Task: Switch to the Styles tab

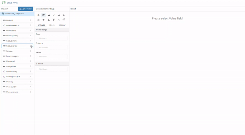Action: point(52,25)
